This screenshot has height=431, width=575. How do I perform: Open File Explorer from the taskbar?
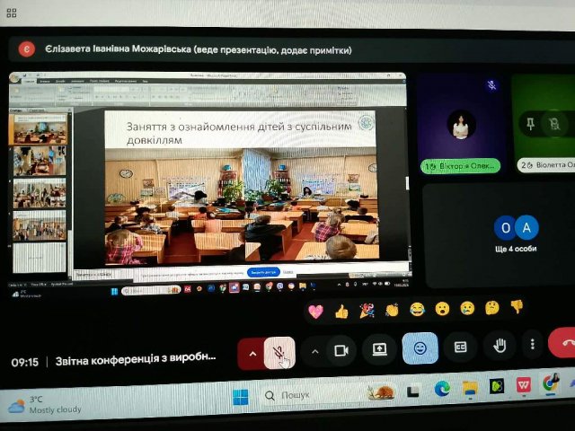pyautogui.click(x=470, y=387)
